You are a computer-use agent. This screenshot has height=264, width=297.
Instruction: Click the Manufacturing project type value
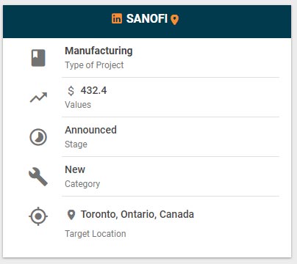(x=99, y=51)
